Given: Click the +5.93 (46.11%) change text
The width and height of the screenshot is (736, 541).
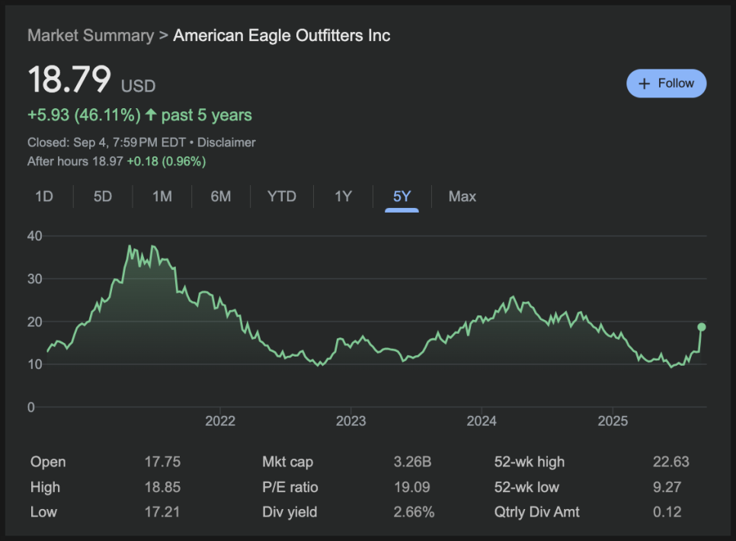Looking at the screenshot, I should (x=84, y=115).
